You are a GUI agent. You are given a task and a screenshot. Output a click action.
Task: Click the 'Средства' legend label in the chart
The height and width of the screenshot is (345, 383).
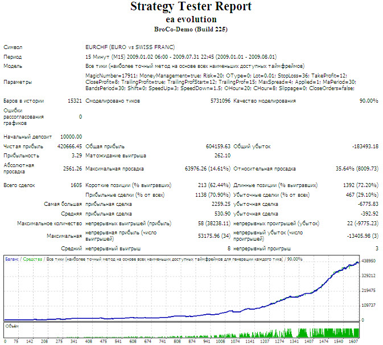(32, 259)
